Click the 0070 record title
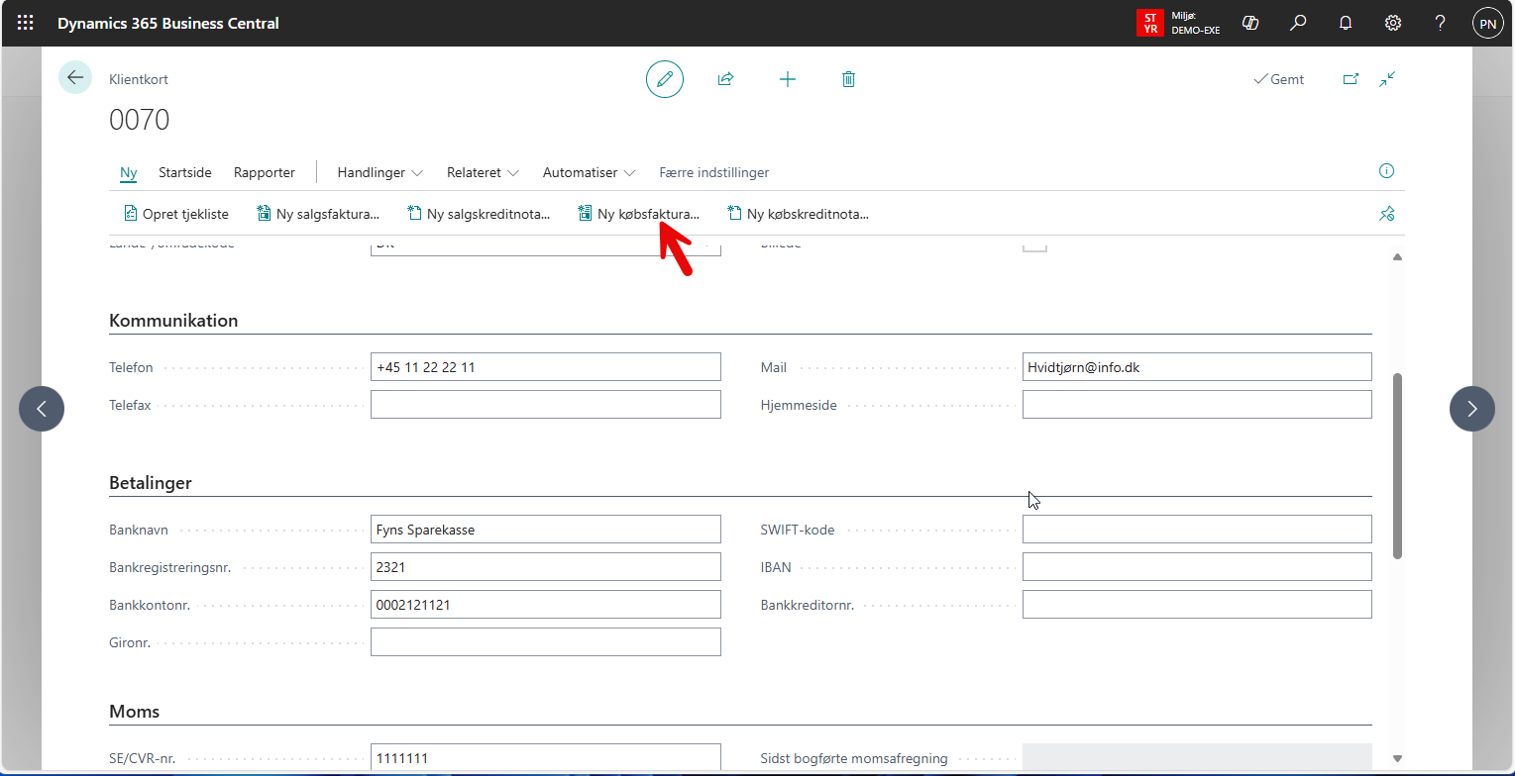 click(140, 120)
